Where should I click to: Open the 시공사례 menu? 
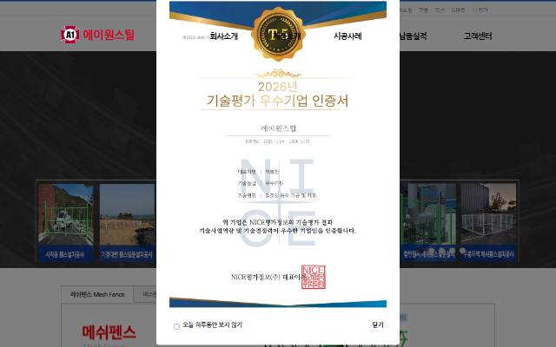[x=347, y=36]
